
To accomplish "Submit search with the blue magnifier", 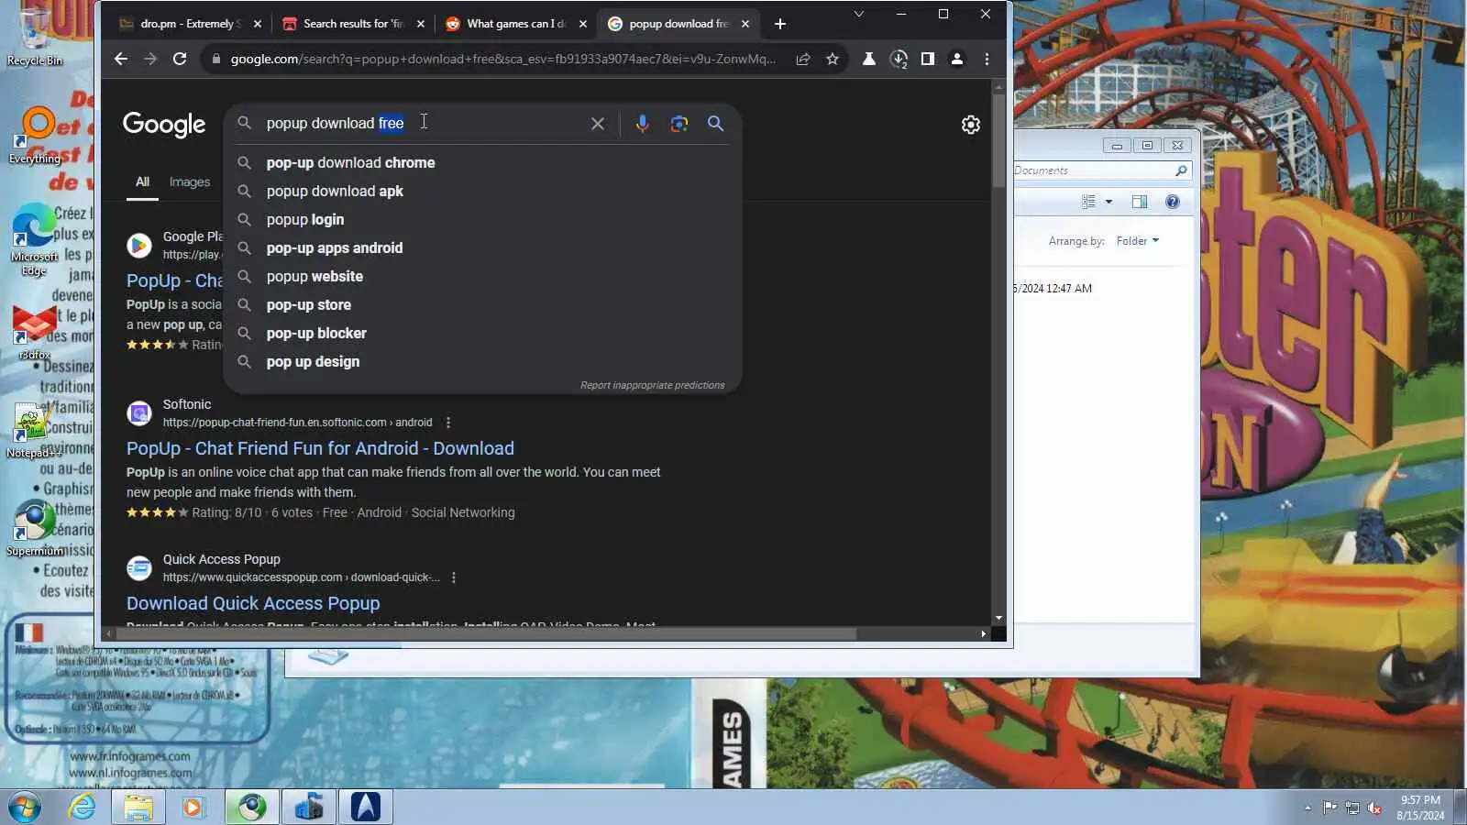I will pos(715,124).
